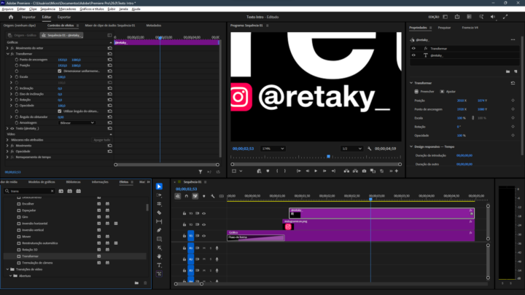Select the Track Select Forward tool
This screenshot has width=525, height=295.
(159, 195)
